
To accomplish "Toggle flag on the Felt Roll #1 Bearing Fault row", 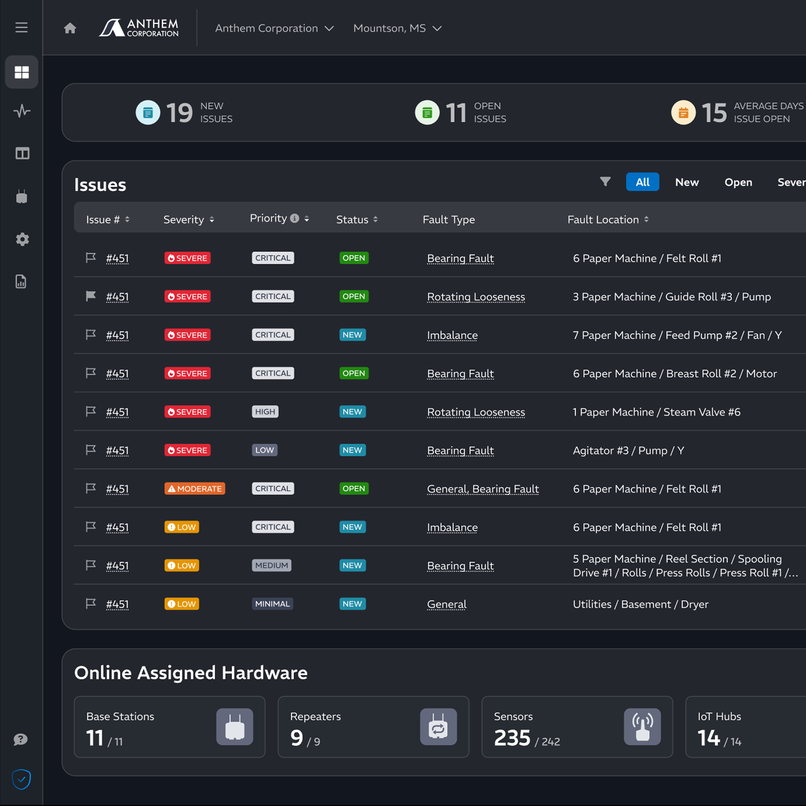I will tap(91, 258).
